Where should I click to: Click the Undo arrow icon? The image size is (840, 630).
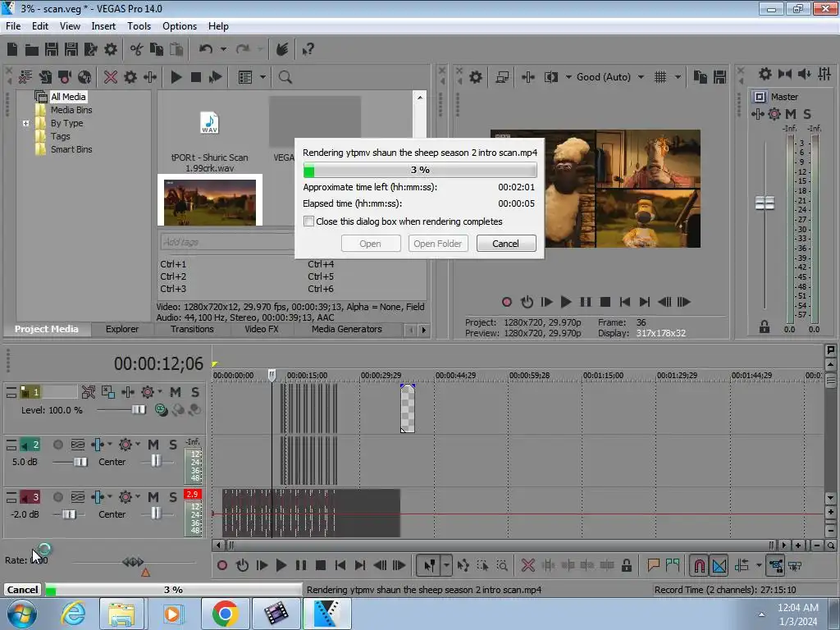tap(206, 49)
